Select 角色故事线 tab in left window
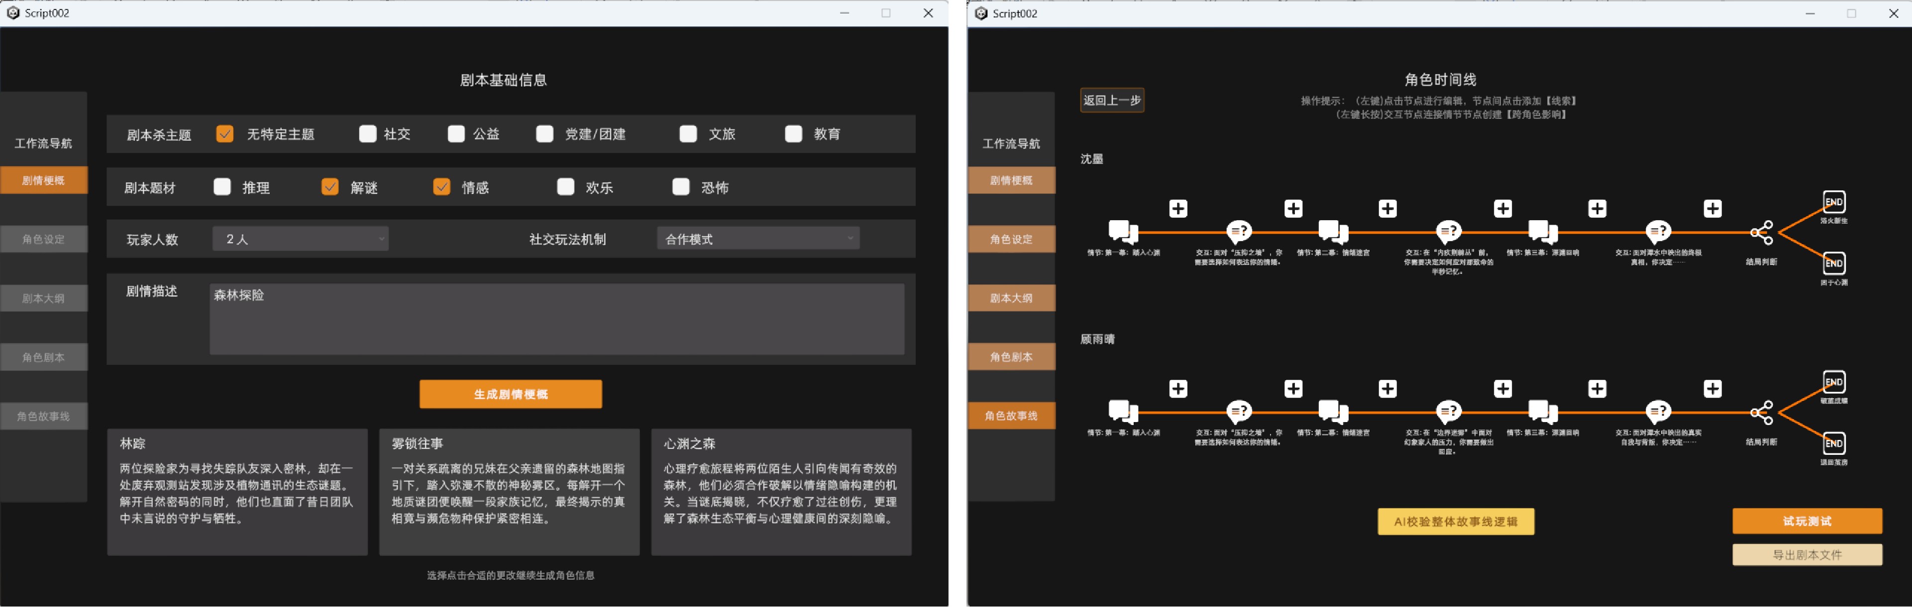This screenshot has width=1912, height=607. (x=44, y=416)
